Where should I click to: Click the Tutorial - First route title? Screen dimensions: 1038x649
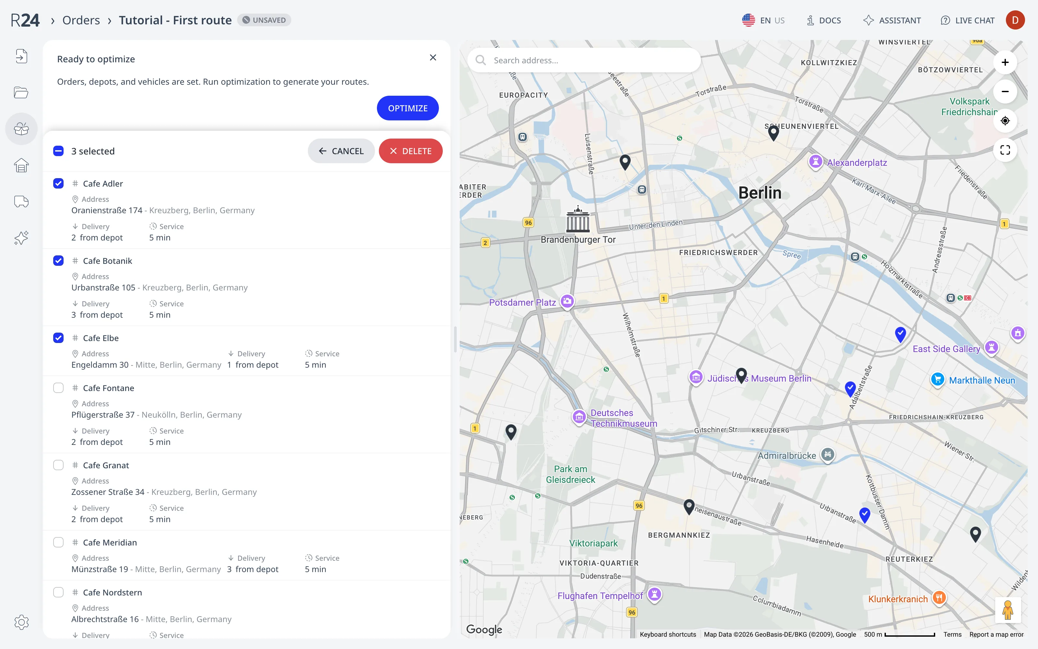[x=175, y=20]
